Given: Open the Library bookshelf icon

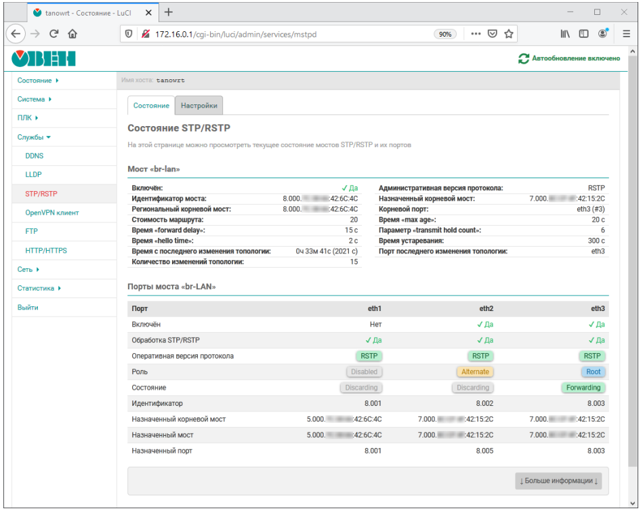Looking at the screenshot, I should point(565,34).
